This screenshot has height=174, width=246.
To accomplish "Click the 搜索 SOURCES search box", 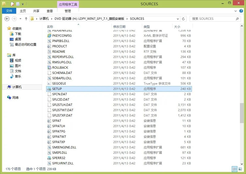I will [213, 19].
